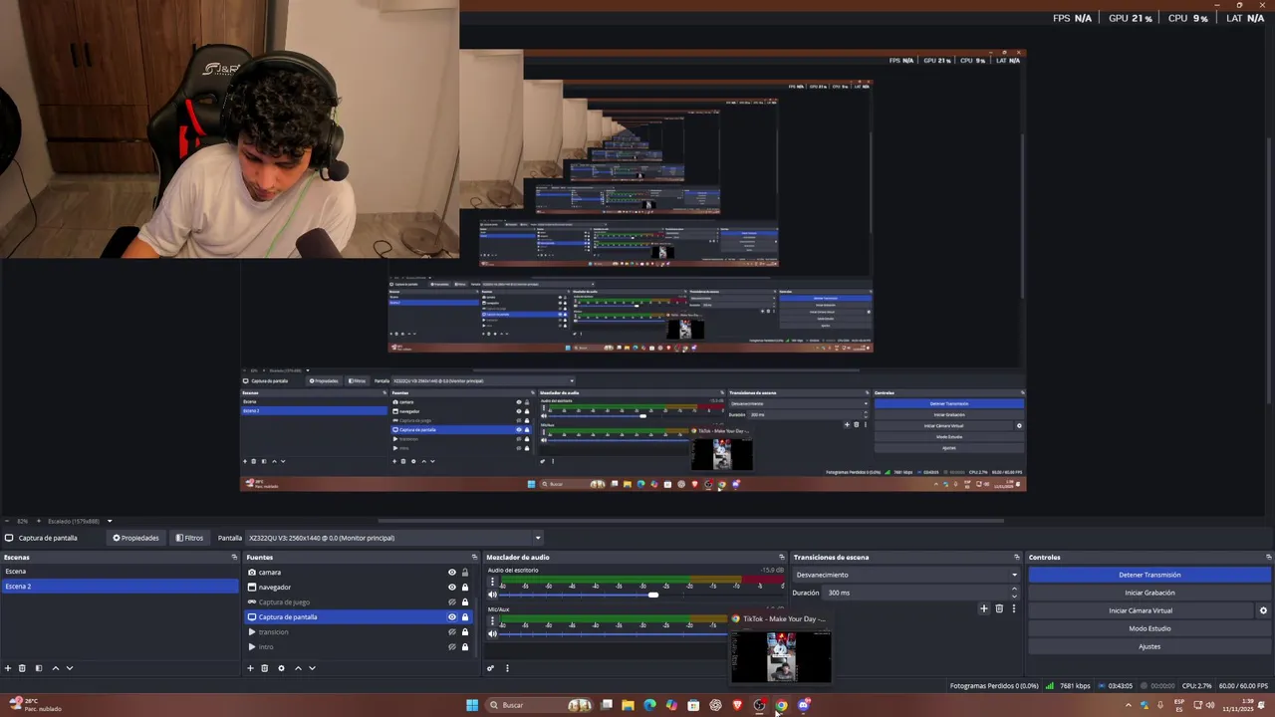Screen dimensions: 1275x717
Task: Open Mic/Aux options three-dot menu
Action: tap(492, 620)
